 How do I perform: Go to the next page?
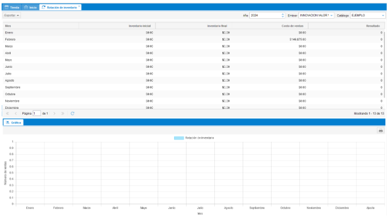pos(55,113)
